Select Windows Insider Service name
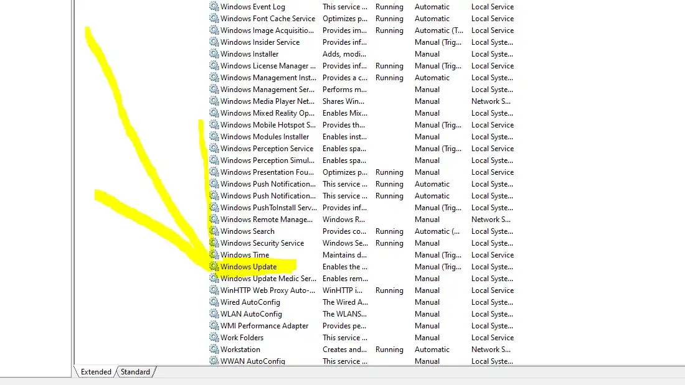The height and width of the screenshot is (385, 685). [260, 42]
